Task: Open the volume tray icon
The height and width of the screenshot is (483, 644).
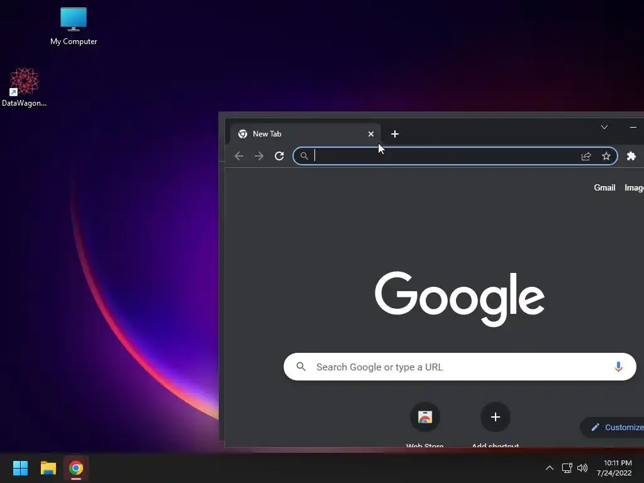Action: [x=582, y=468]
